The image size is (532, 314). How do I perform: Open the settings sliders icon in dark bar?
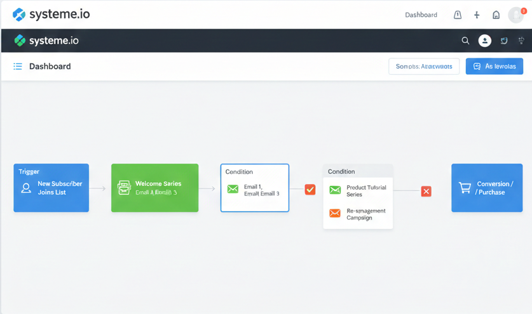(x=521, y=41)
